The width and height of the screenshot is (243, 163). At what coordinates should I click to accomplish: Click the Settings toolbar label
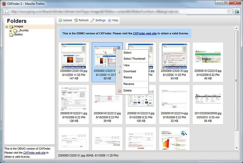100,20
